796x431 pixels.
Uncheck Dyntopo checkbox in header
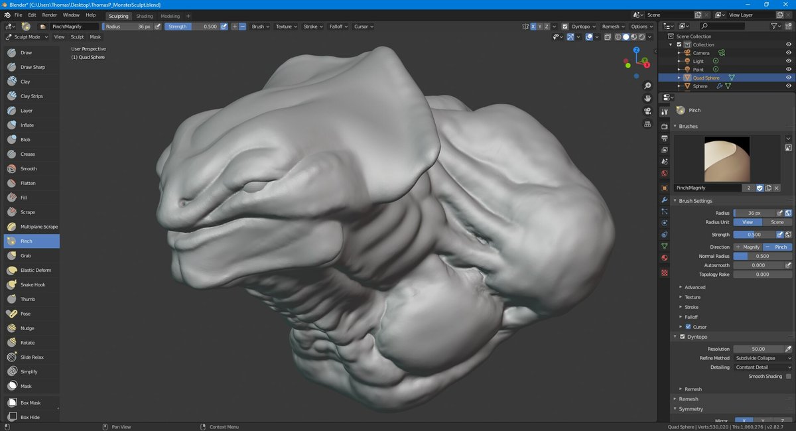coord(565,27)
